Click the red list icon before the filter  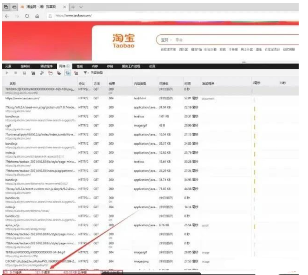76,73
